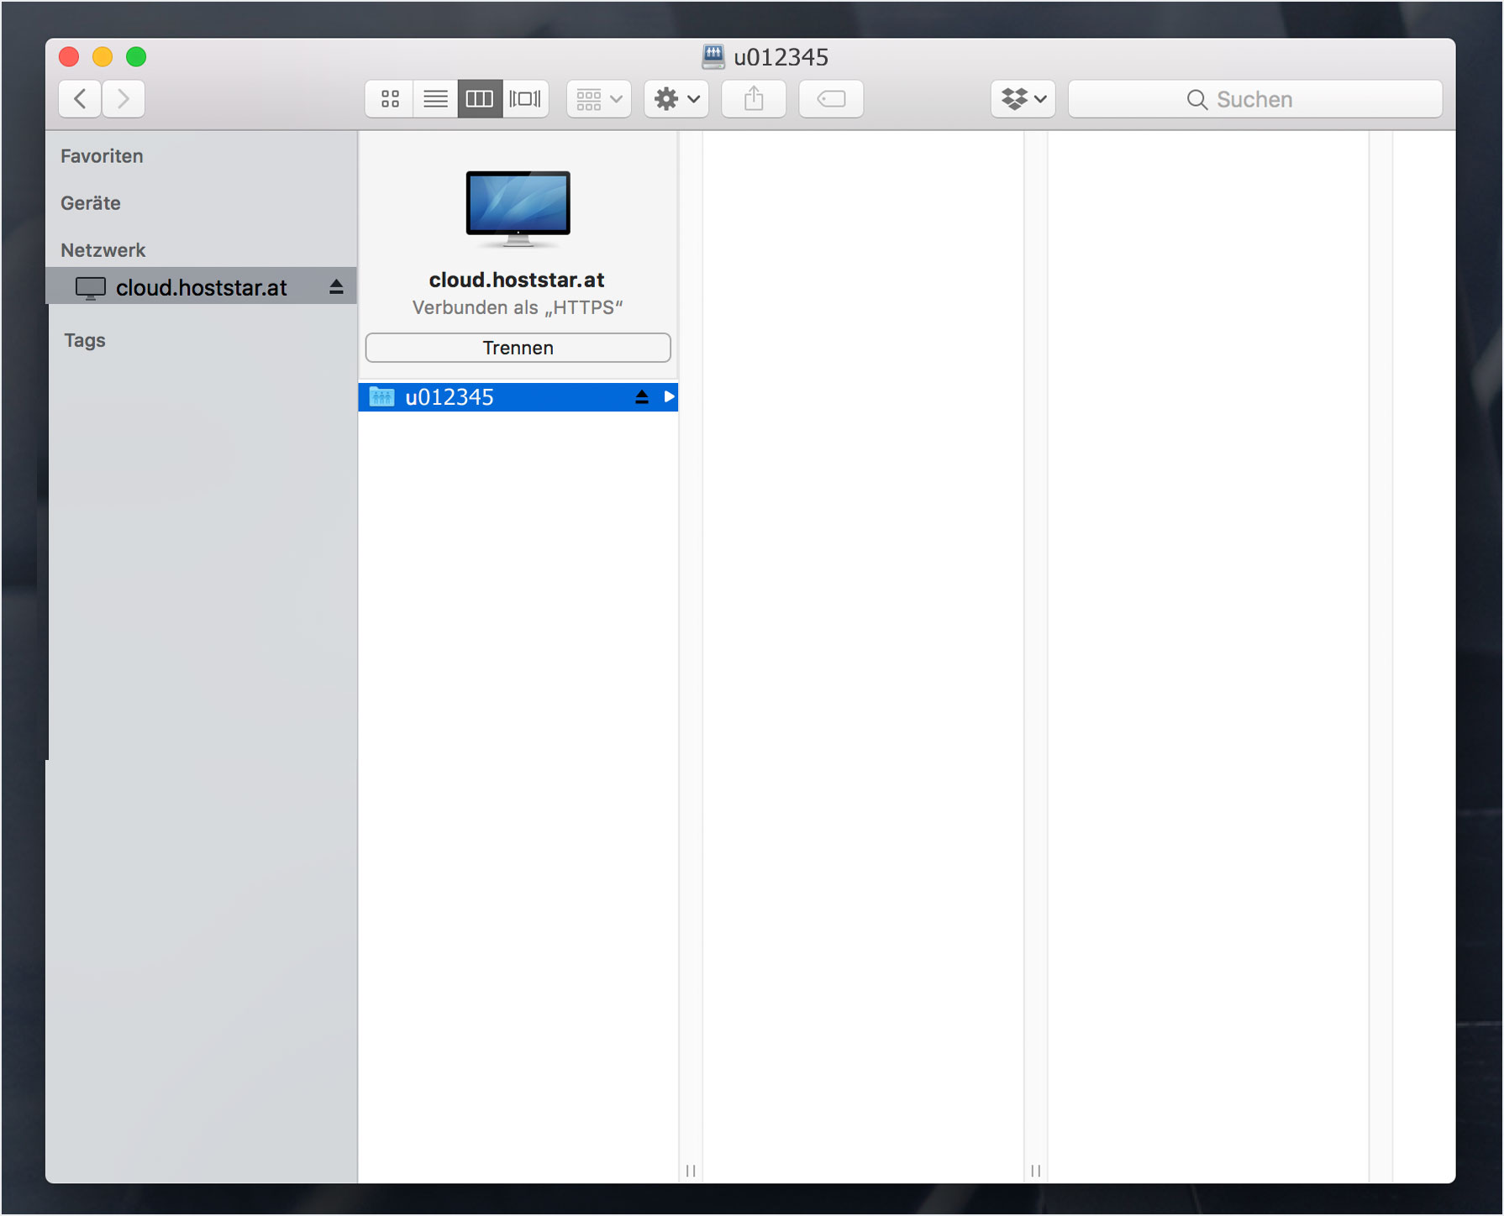This screenshot has width=1504, height=1216.
Task: Go forward with the right arrow button
Action: tap(124, 99)
